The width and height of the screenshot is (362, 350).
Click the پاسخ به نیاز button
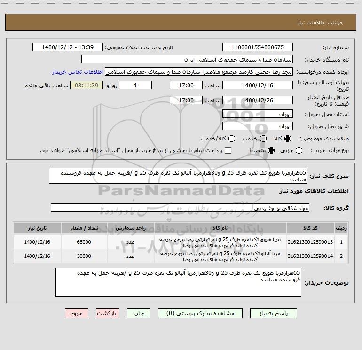[274, 313]
